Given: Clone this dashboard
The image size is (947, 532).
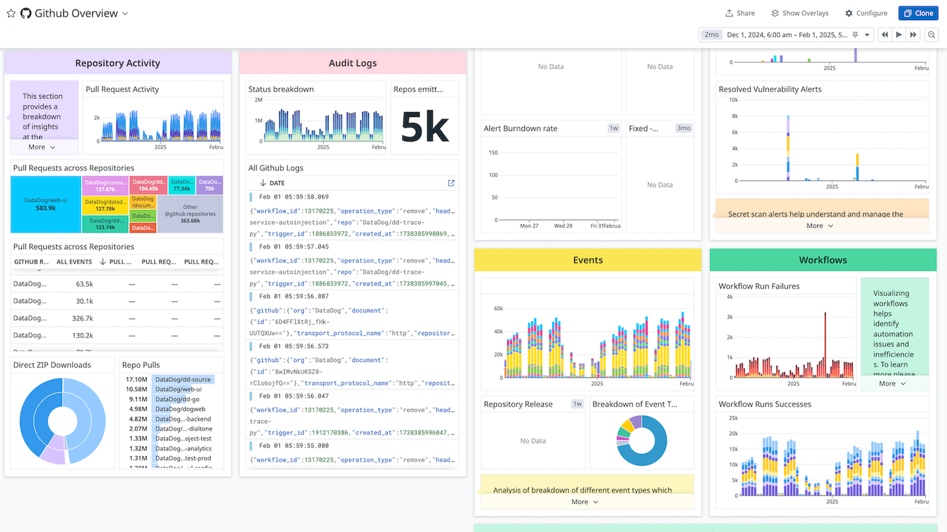Looking at the screenshot, I should click(x=918, y=13).
